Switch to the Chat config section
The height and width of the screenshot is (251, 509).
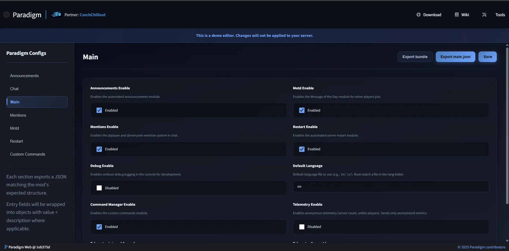(x=14, y=89)
